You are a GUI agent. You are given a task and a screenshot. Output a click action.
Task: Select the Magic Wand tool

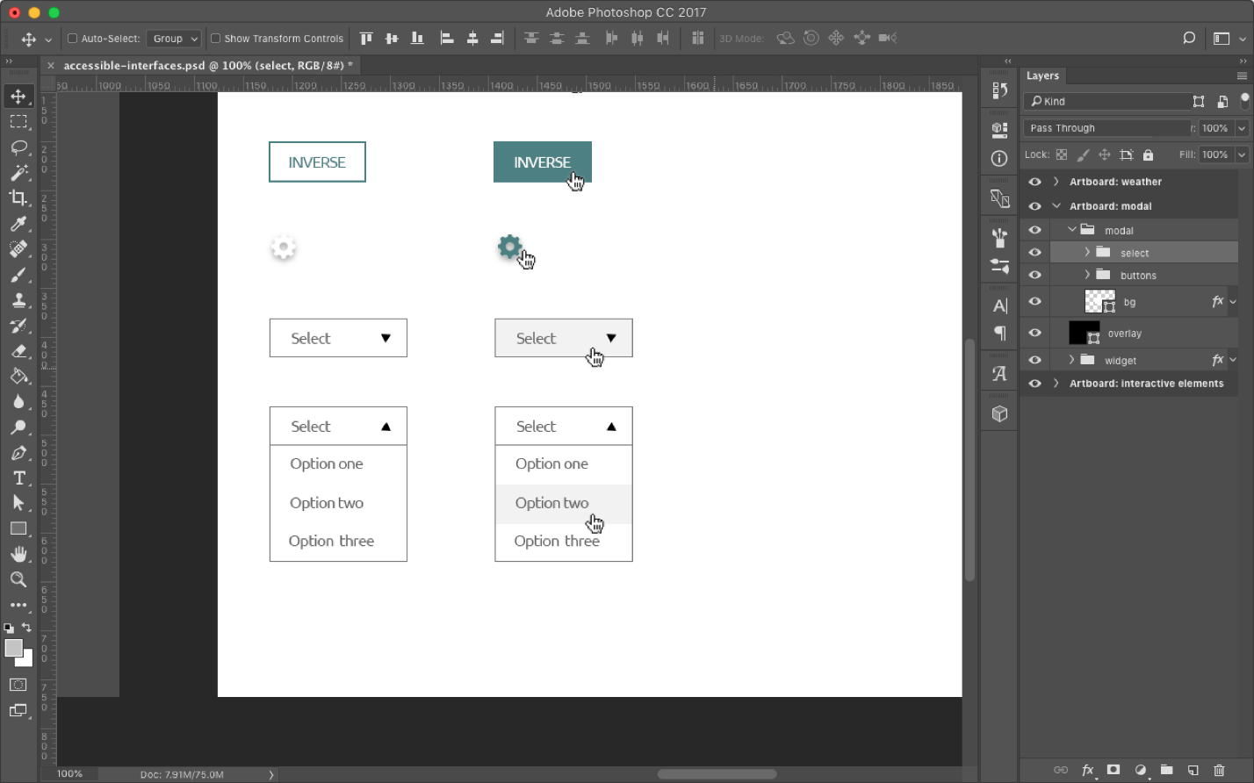(18, 173)
